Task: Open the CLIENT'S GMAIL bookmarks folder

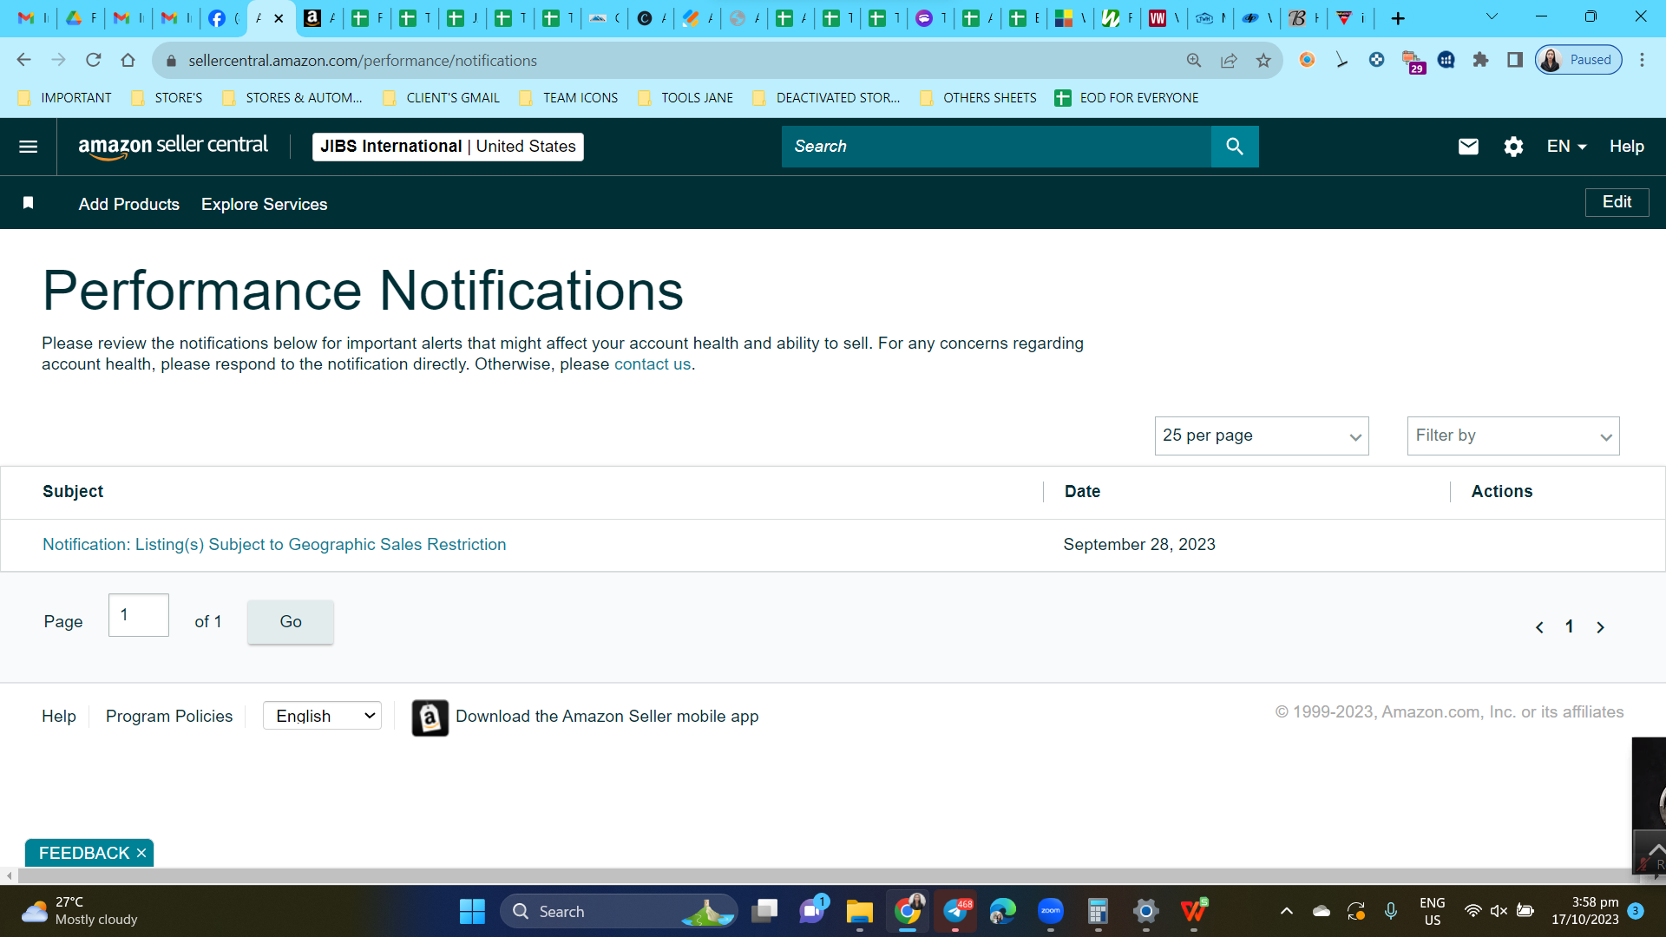Action: point(442,98)
